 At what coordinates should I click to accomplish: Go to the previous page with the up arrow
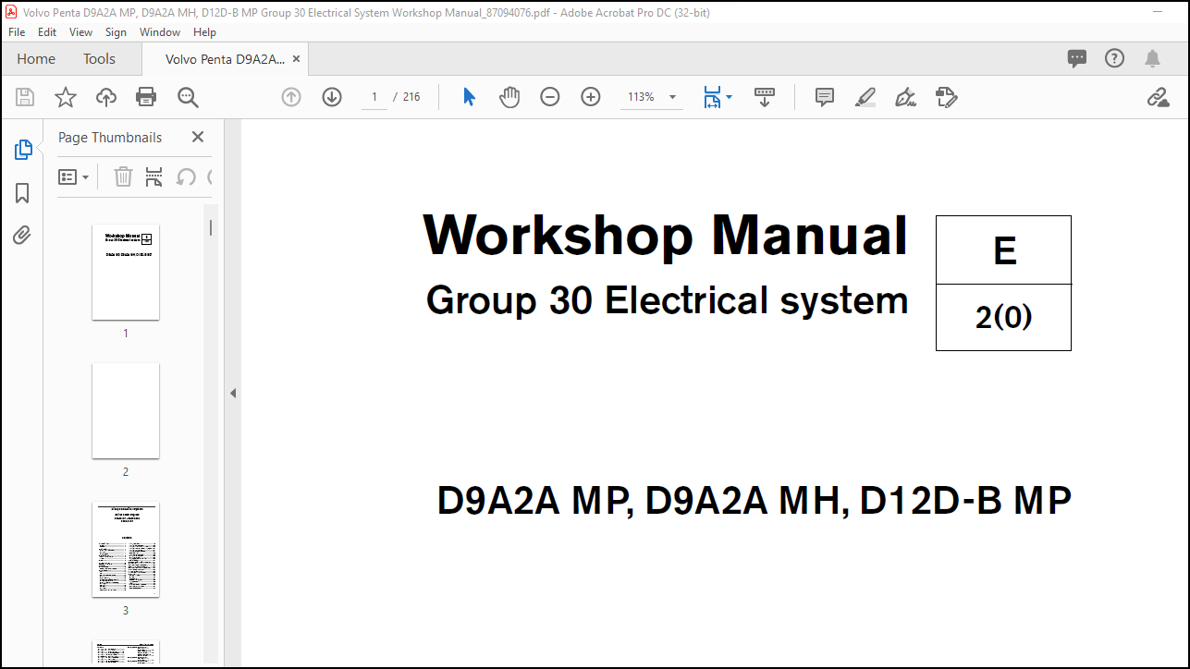coord(291,97)
